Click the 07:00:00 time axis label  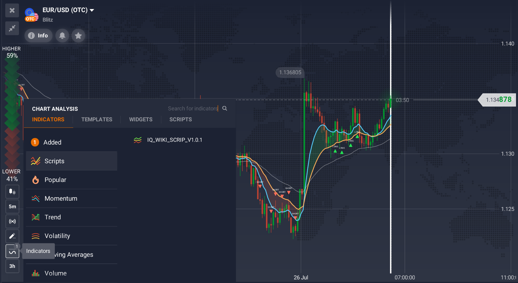pos(405,277)
